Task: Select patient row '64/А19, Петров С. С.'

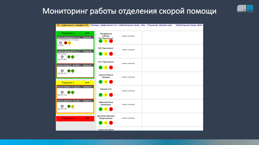Action: [75, 87]
